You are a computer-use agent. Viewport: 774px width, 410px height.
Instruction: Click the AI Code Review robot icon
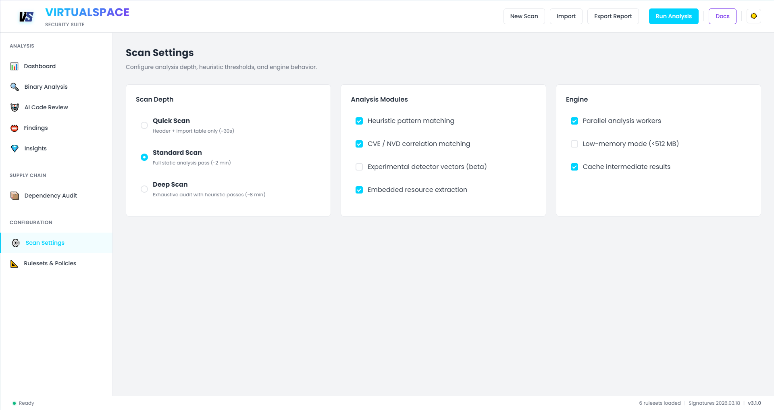pos(15,107)
